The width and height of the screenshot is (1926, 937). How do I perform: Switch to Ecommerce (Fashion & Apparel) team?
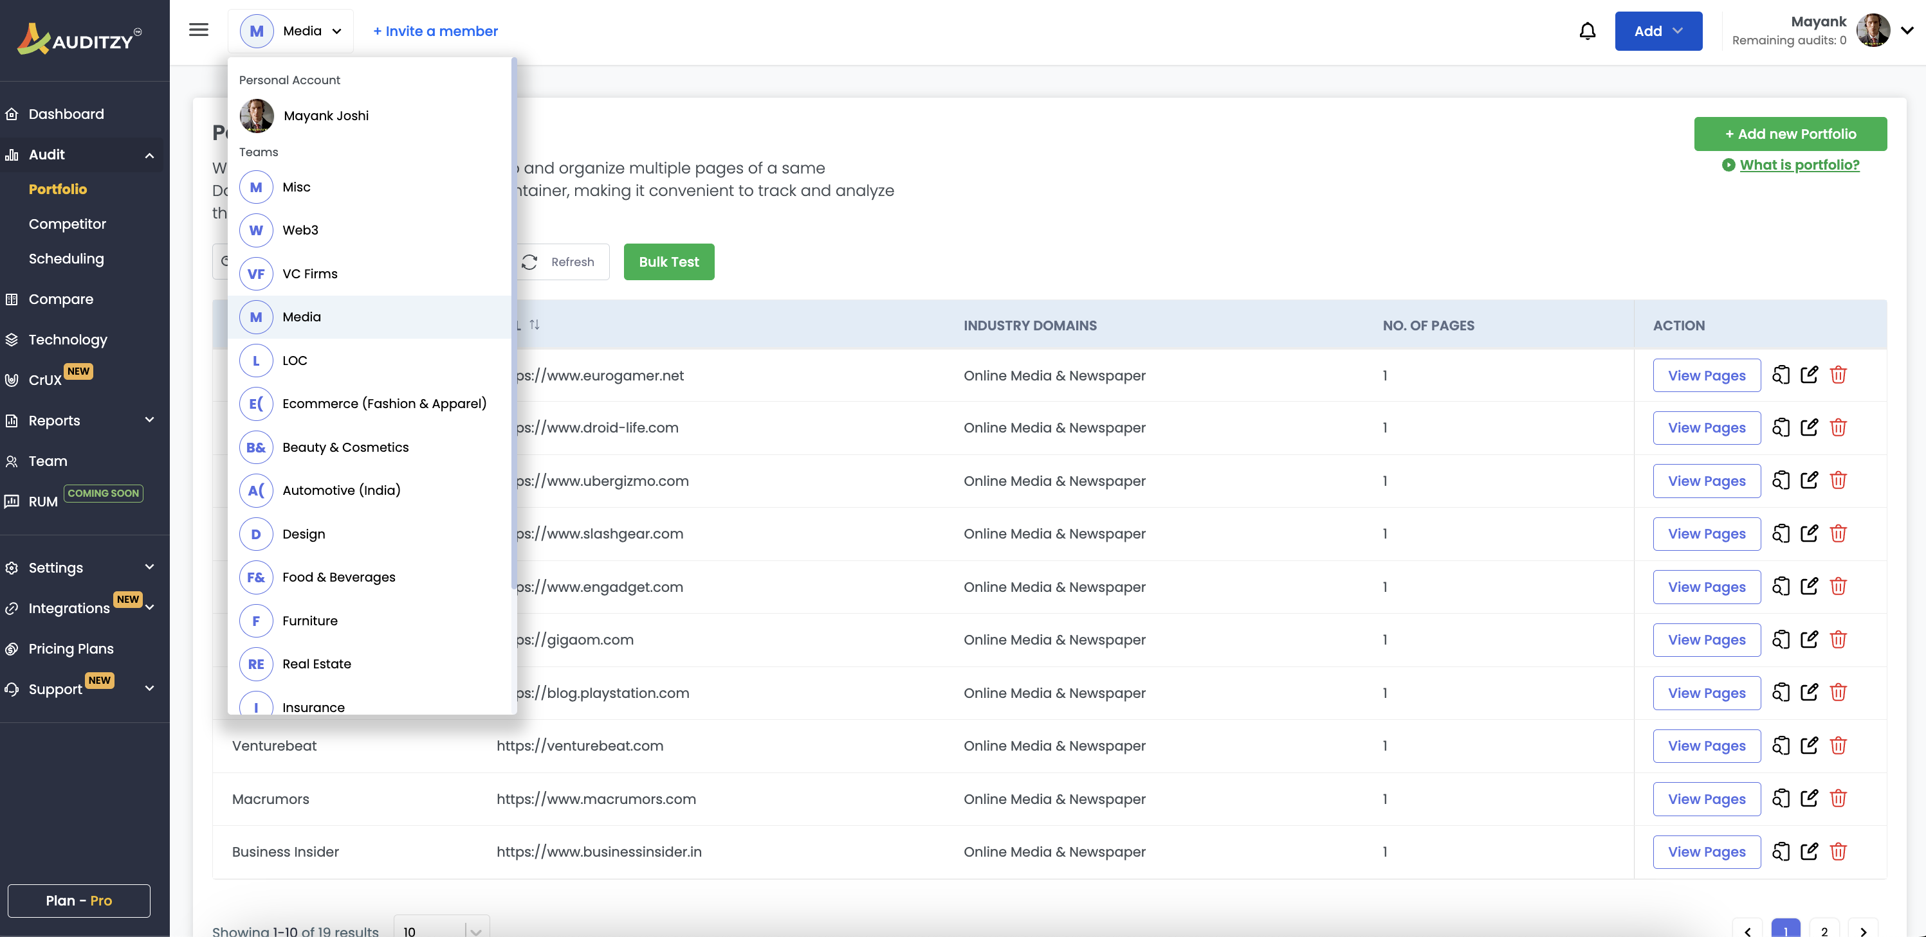[369, 404]
